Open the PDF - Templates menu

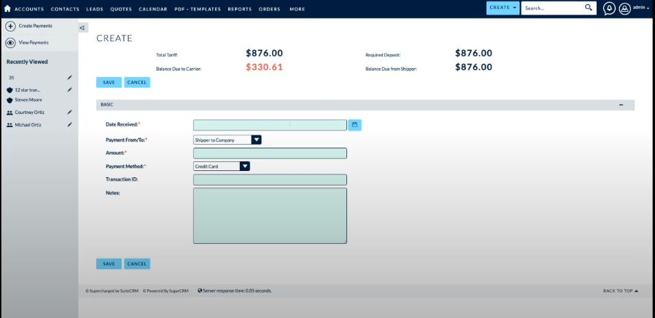198,9
